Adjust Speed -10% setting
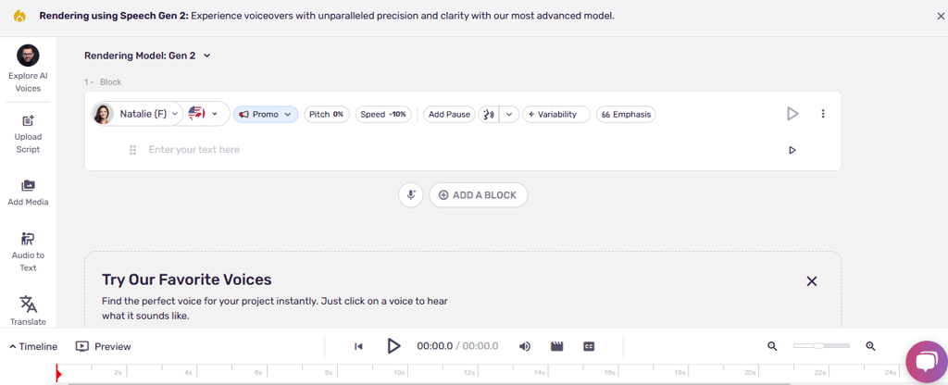Screen dimensions: 948x385 click(383, 114)
